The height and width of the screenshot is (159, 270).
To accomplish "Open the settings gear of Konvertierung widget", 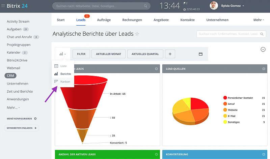I will (x=264, y=154).
